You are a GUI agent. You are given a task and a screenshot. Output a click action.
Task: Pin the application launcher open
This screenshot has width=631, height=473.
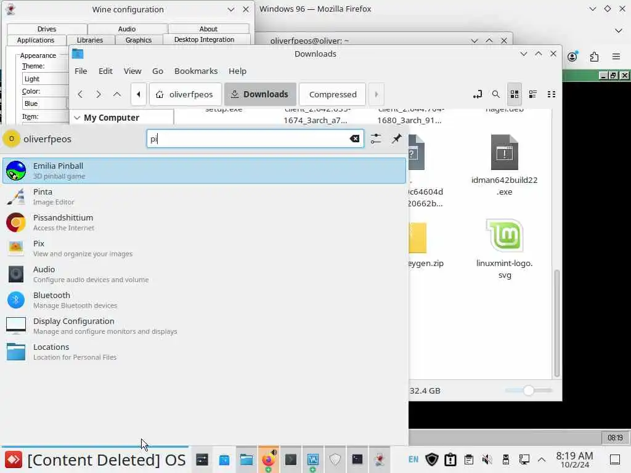click(x=397, y=139)
